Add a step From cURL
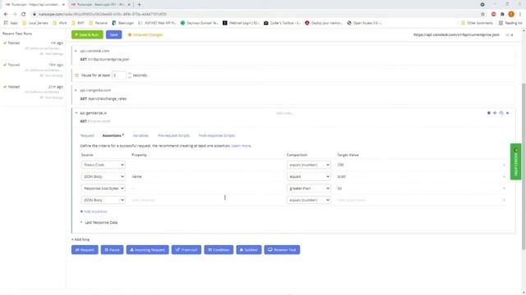This screenshot has width=526, height=295. point(187,250)
